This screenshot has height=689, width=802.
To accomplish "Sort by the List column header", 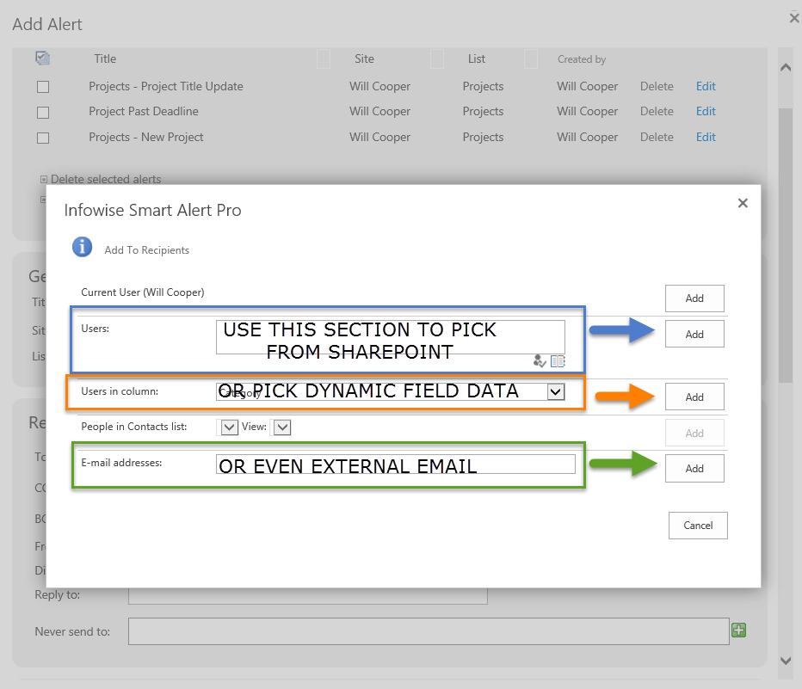I will coord(476,58).
